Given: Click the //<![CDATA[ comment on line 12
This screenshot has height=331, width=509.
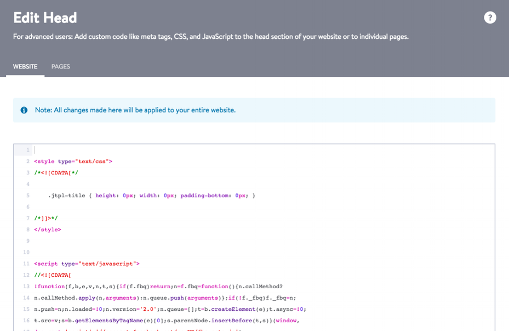Looking at the screenshot, I should click(x=52, y=275).
